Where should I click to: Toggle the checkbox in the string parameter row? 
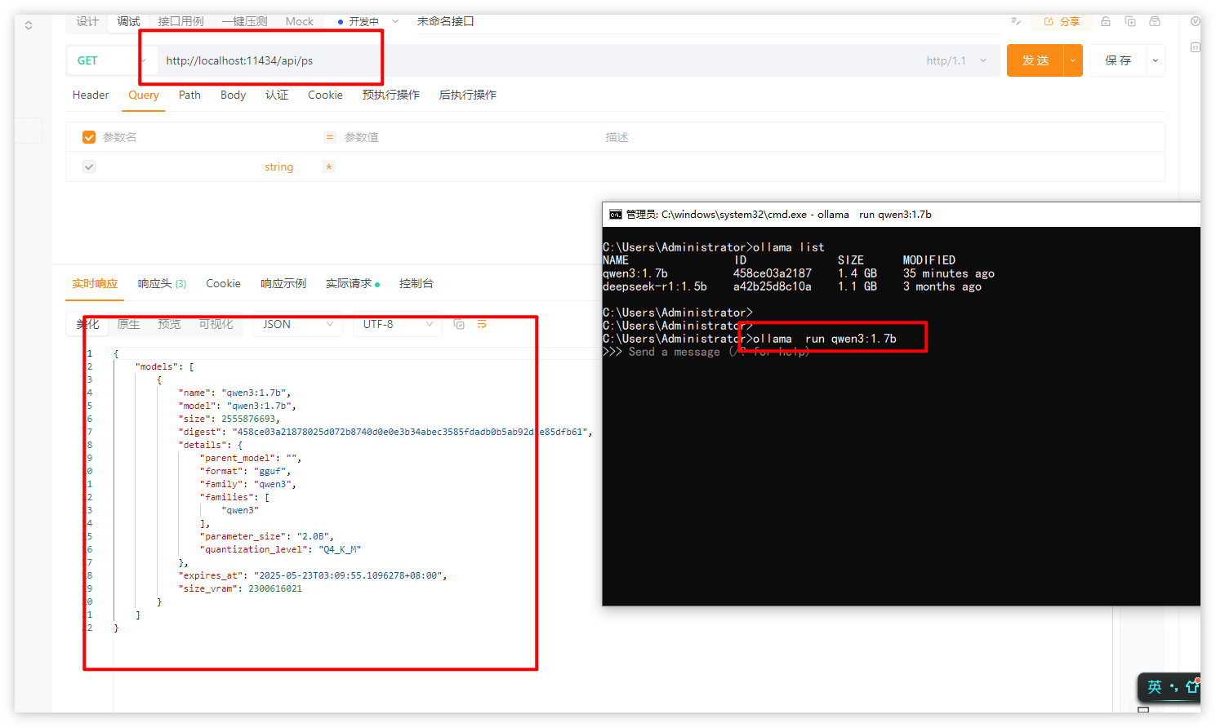tap(89, 166)
